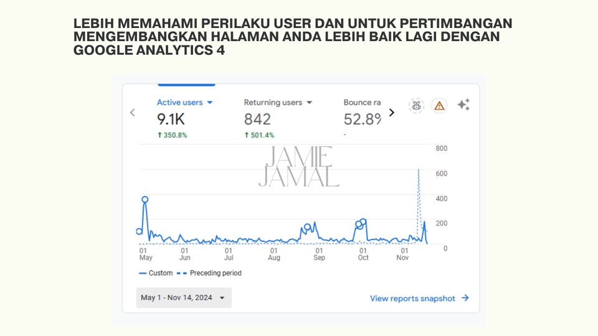This screenshot has width=598, height=336.
Task: Open the Insights sparkle icon
Action: click(x=463, y=105)
